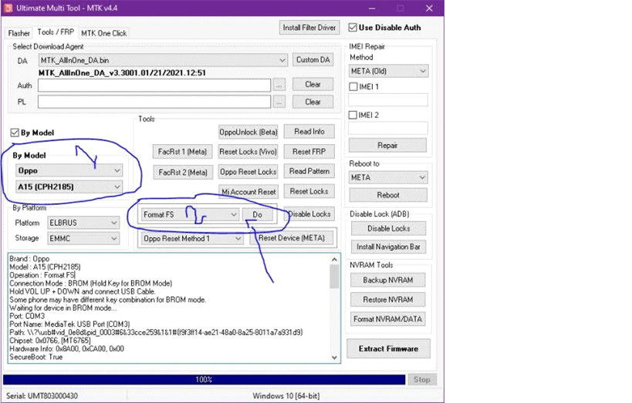Click the IMEI 1 number input field
Screen dimensions: 632x403
click(387, 100)
